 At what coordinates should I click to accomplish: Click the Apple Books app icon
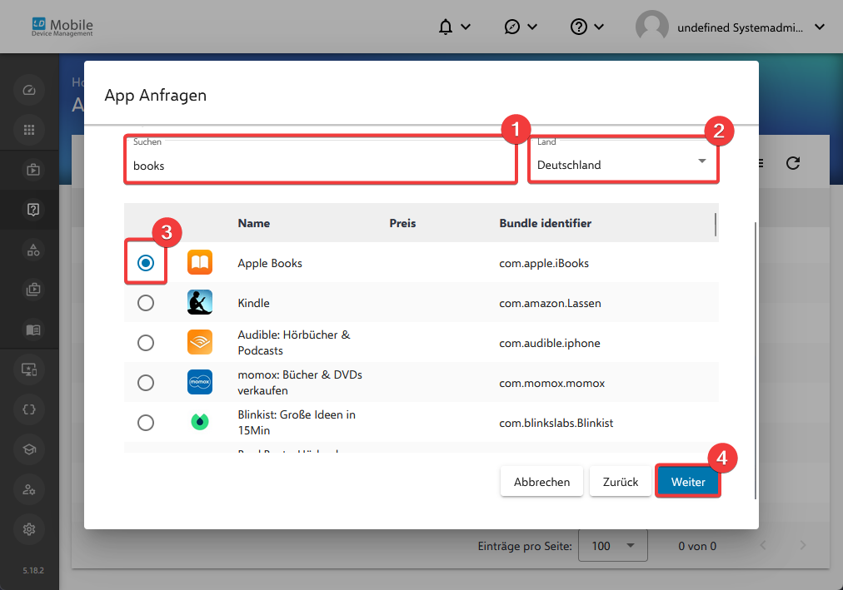199,262
